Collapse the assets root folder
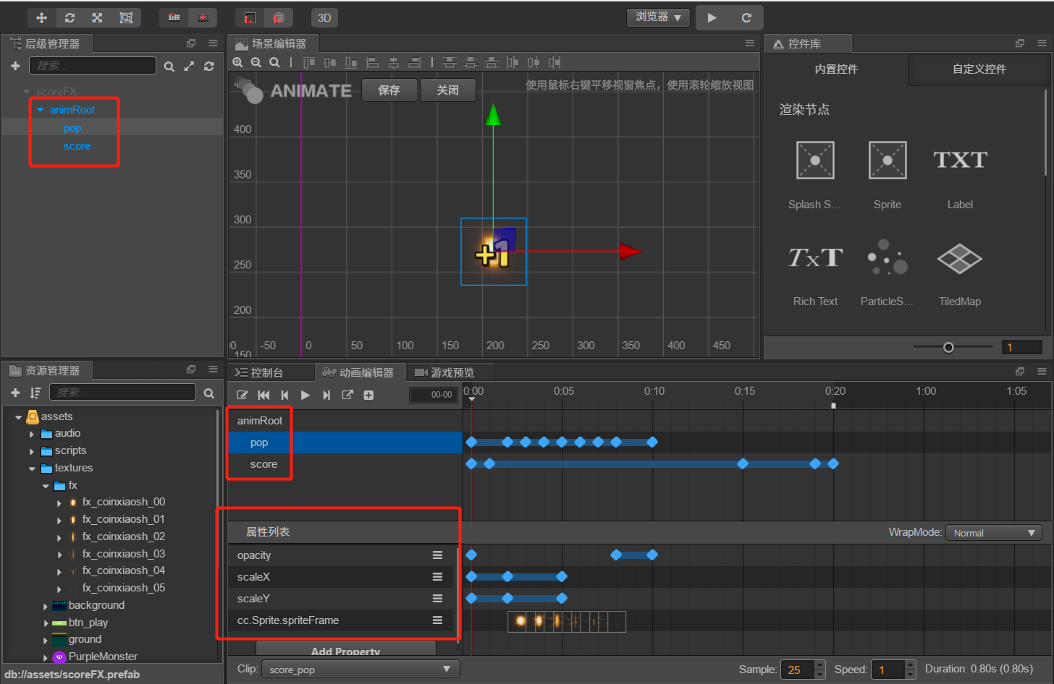 coord(18,417)
